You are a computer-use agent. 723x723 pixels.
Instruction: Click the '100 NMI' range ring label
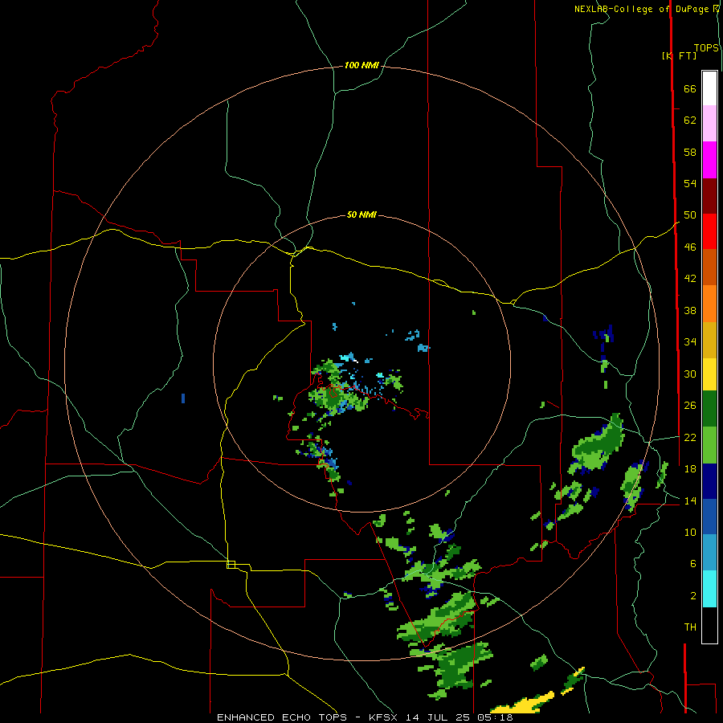[361, 66]
